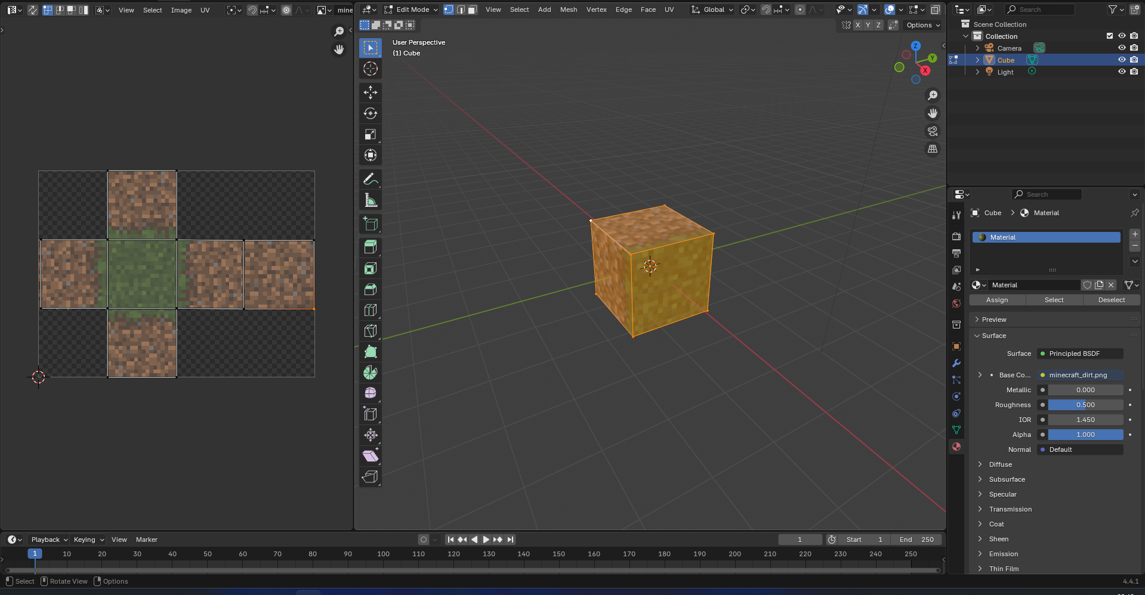Expand the Cube tree item

(977, 60)
